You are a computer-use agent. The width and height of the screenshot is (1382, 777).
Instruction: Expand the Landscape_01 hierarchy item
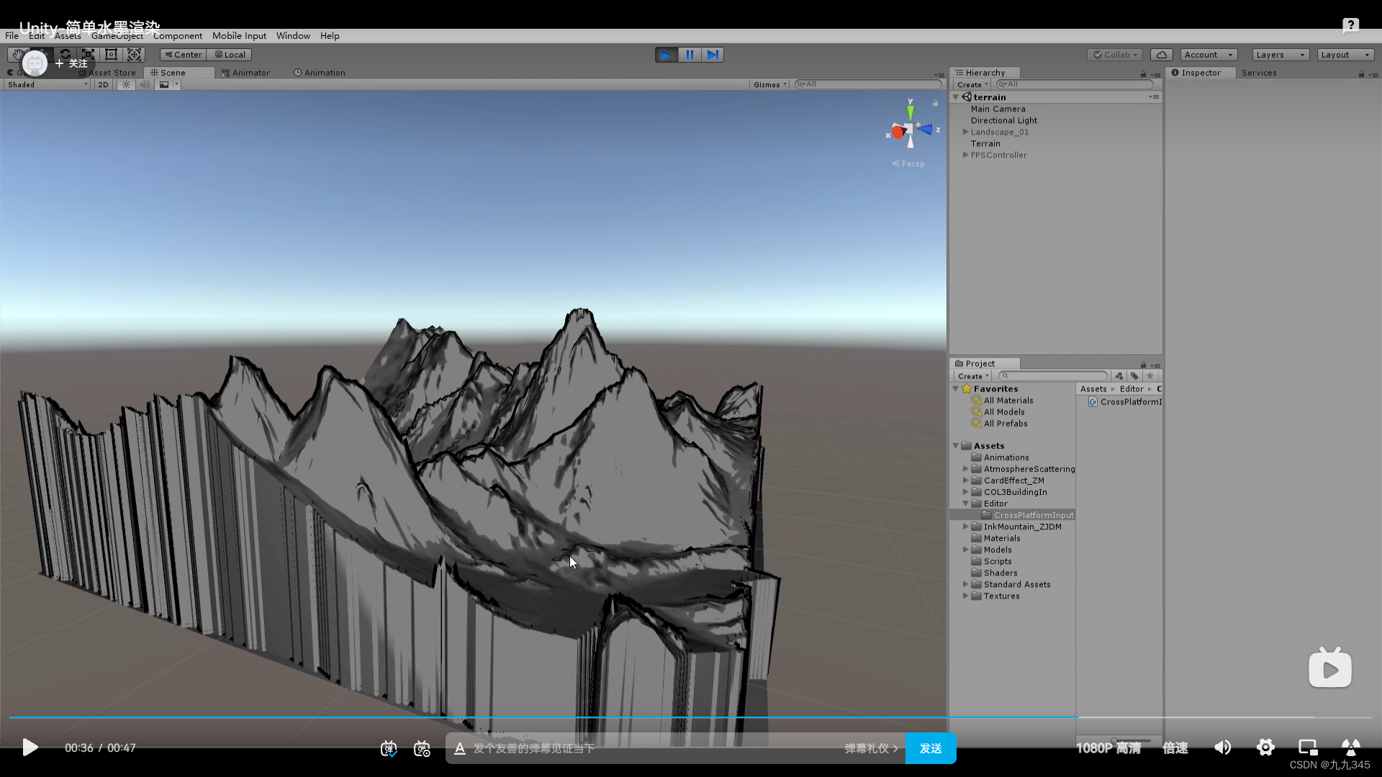click(x=965, y=132)
